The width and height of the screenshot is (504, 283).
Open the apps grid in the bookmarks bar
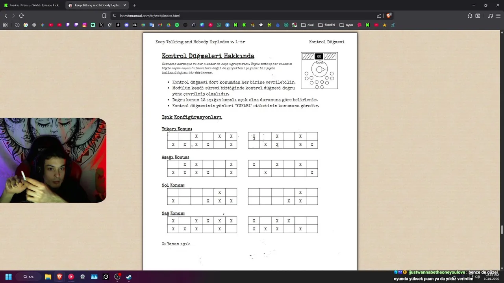5,25
